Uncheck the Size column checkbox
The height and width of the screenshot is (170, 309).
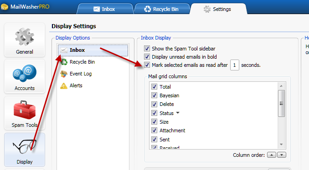click(154, 122)
